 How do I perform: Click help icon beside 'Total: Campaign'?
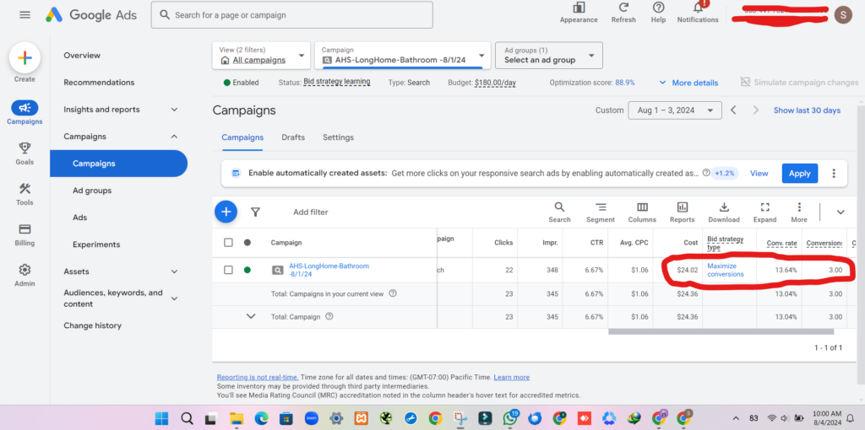coord(329,316)
